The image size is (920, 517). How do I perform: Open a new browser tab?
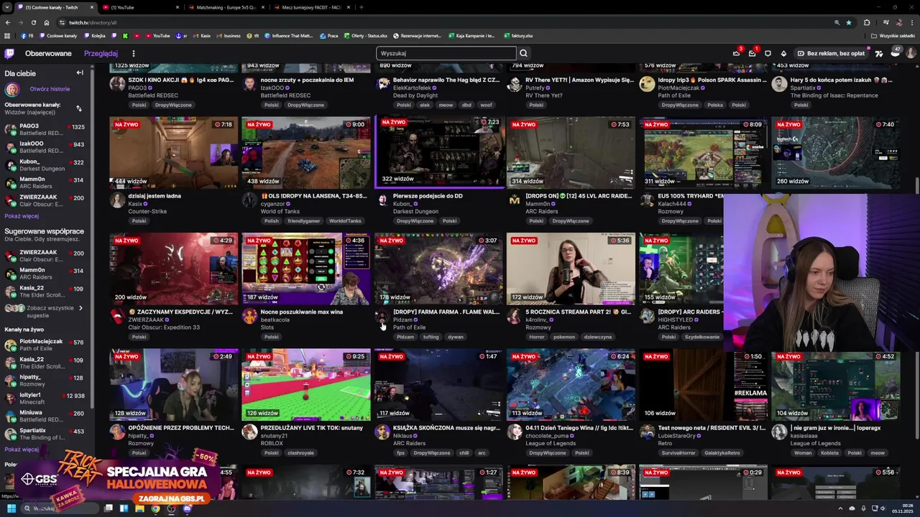(x=361, y=7)
